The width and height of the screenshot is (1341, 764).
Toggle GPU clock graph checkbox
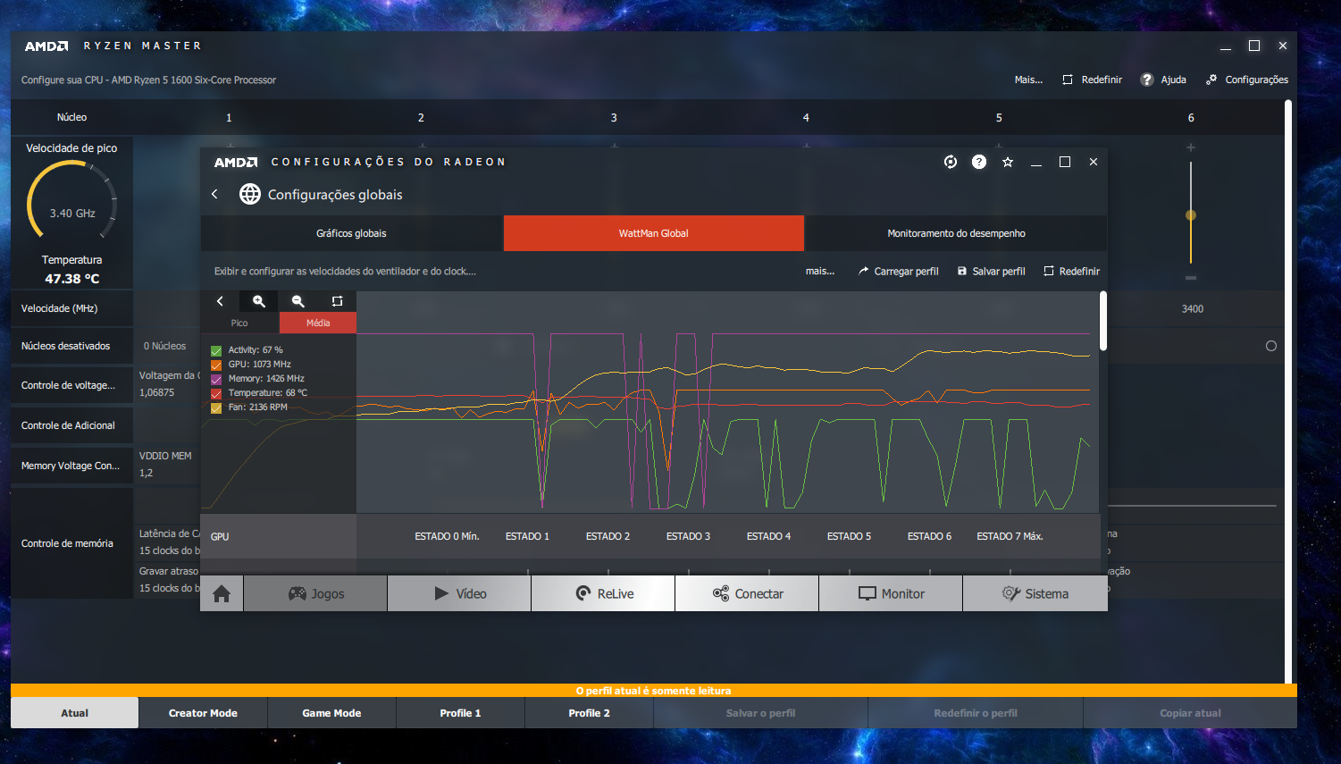[x=216, y=365]
